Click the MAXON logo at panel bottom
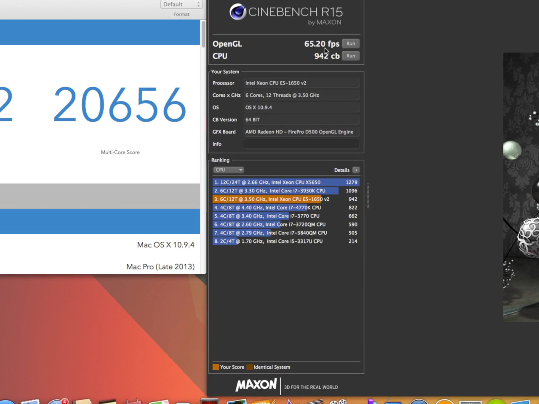The width and height of the screenshot is (539, 404). coord(256,385)
